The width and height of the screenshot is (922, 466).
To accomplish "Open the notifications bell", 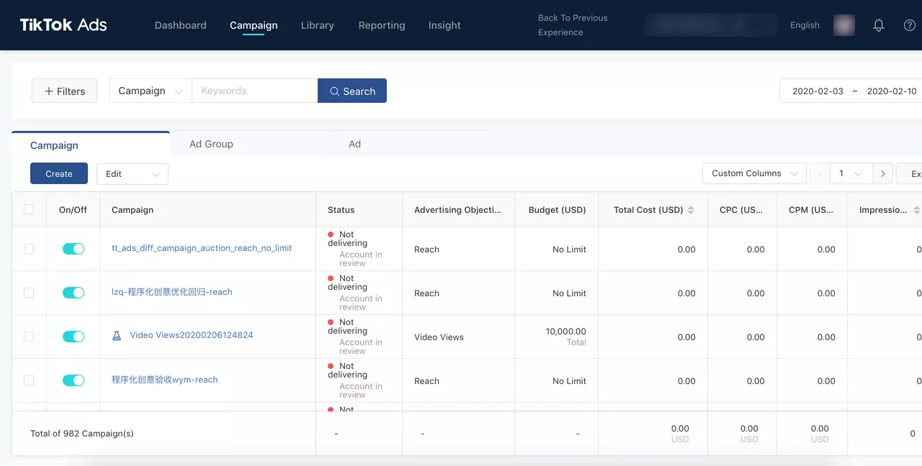I will [x=879, y=25].
